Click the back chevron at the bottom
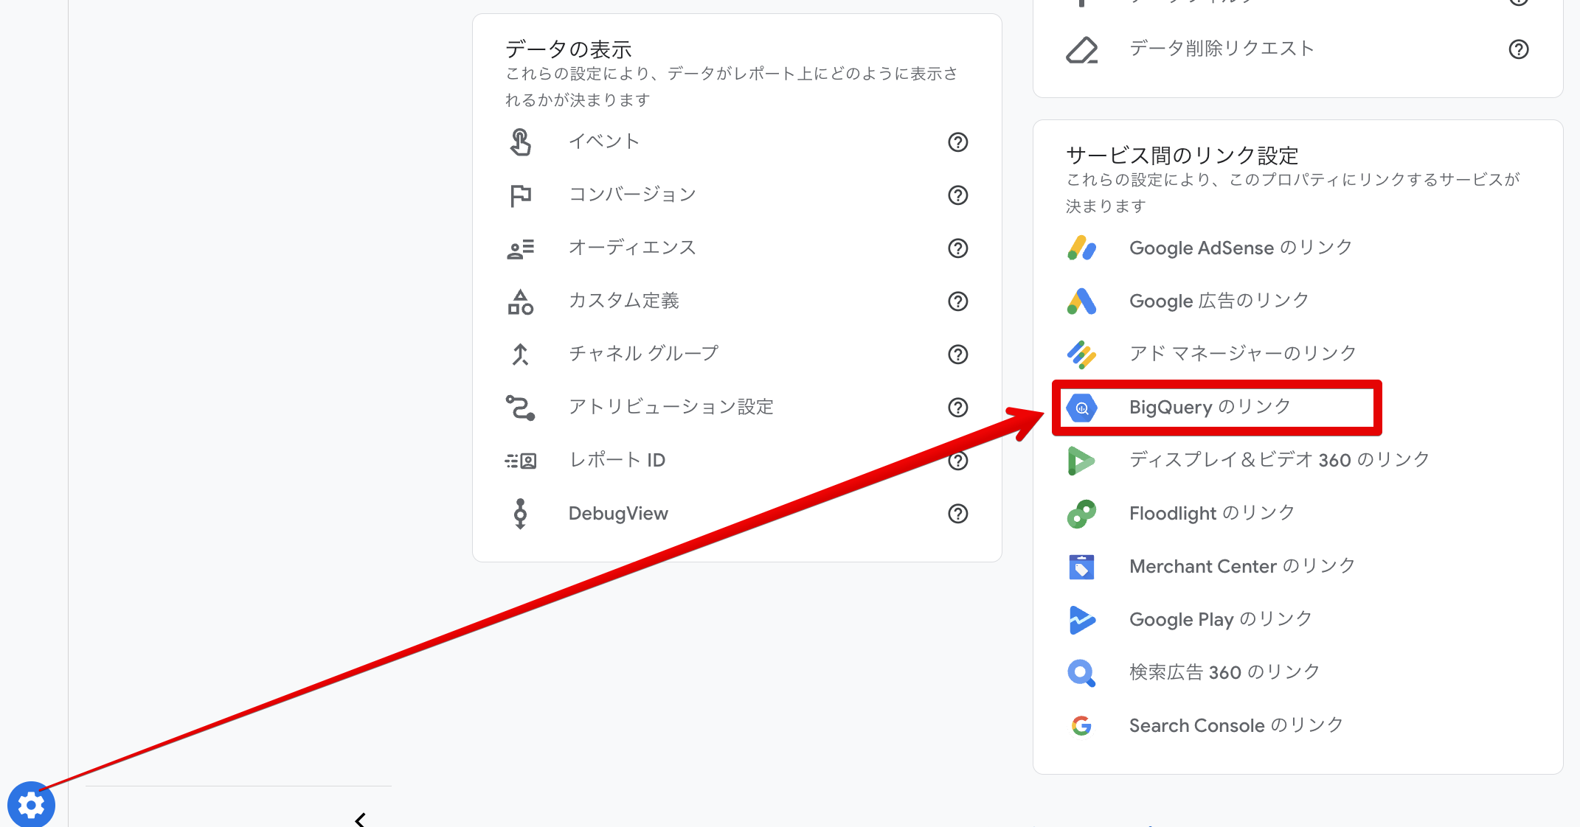Viewport: 1580px width, 827px height. [x=359, y=820]
